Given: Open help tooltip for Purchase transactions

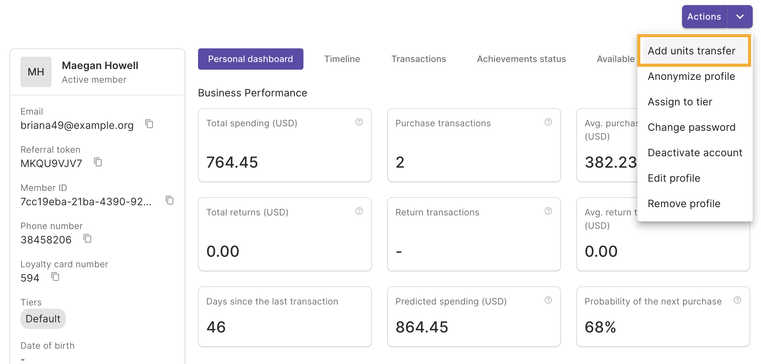Looking at the screenshot, I should click(x=548, y=122).
